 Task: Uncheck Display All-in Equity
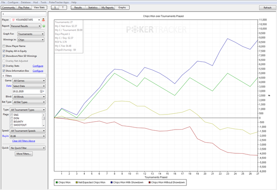4,51
